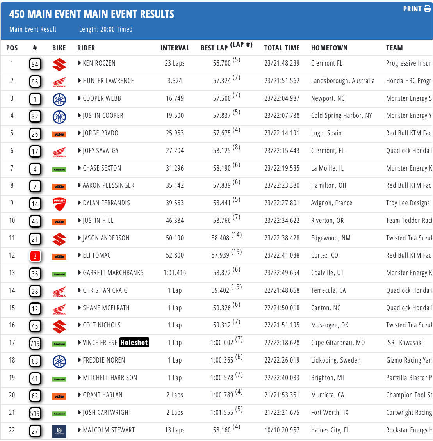Click the printer icon beside PRINT
433x441 pixels.
pyautogui.click(x=427, y=9)
